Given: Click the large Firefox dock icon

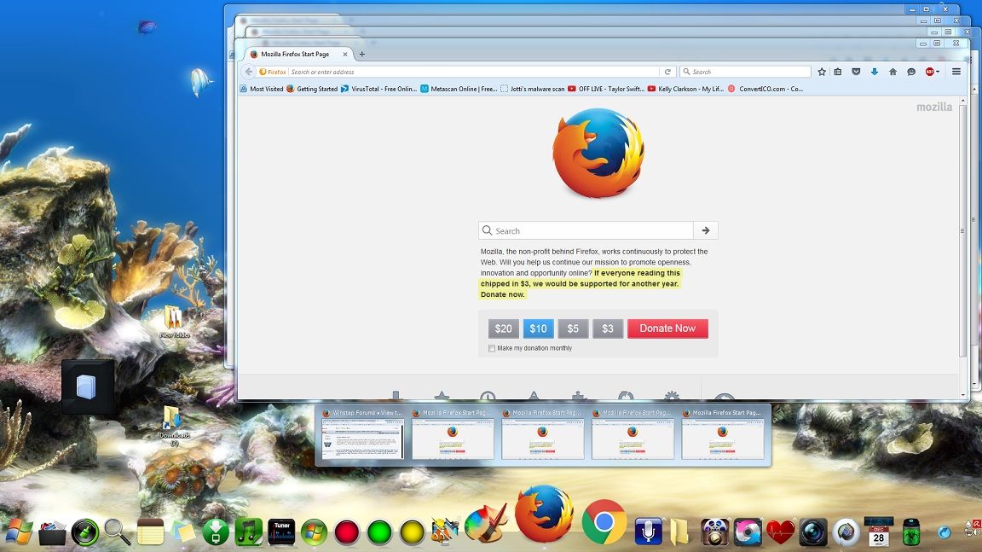Looking at the screenshot, I should (544, 514).
